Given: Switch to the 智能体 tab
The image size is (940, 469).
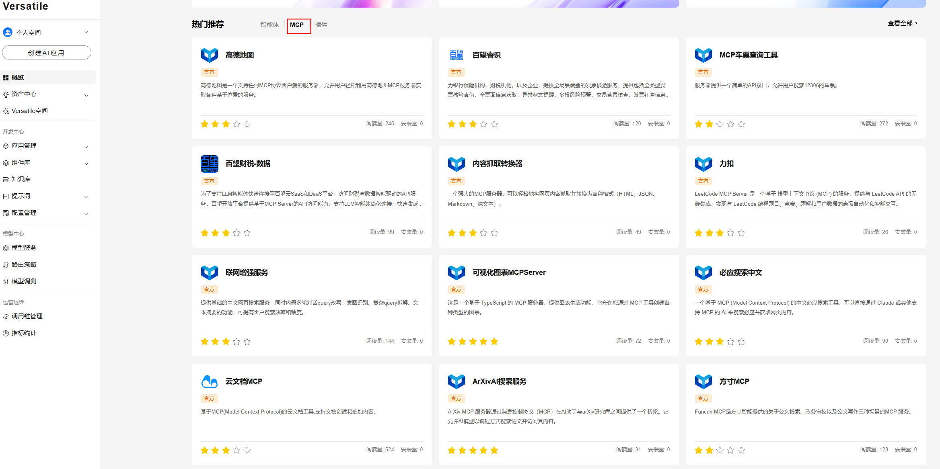Looking at the screenshot, I should pyautogui.click(x=269, y=25).
